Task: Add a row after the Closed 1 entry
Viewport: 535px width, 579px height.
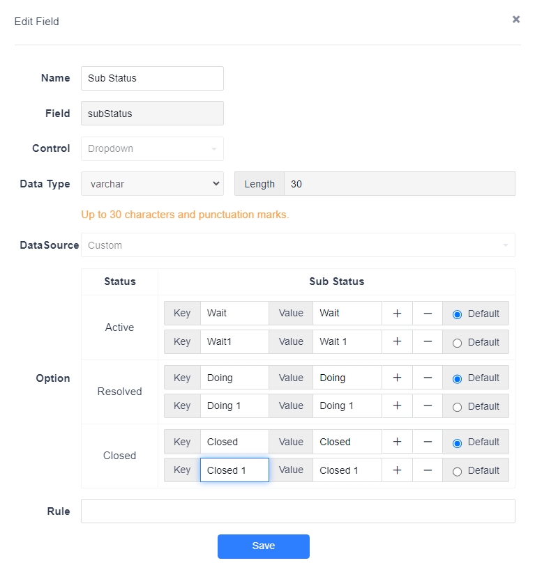Action: [397, 470]
